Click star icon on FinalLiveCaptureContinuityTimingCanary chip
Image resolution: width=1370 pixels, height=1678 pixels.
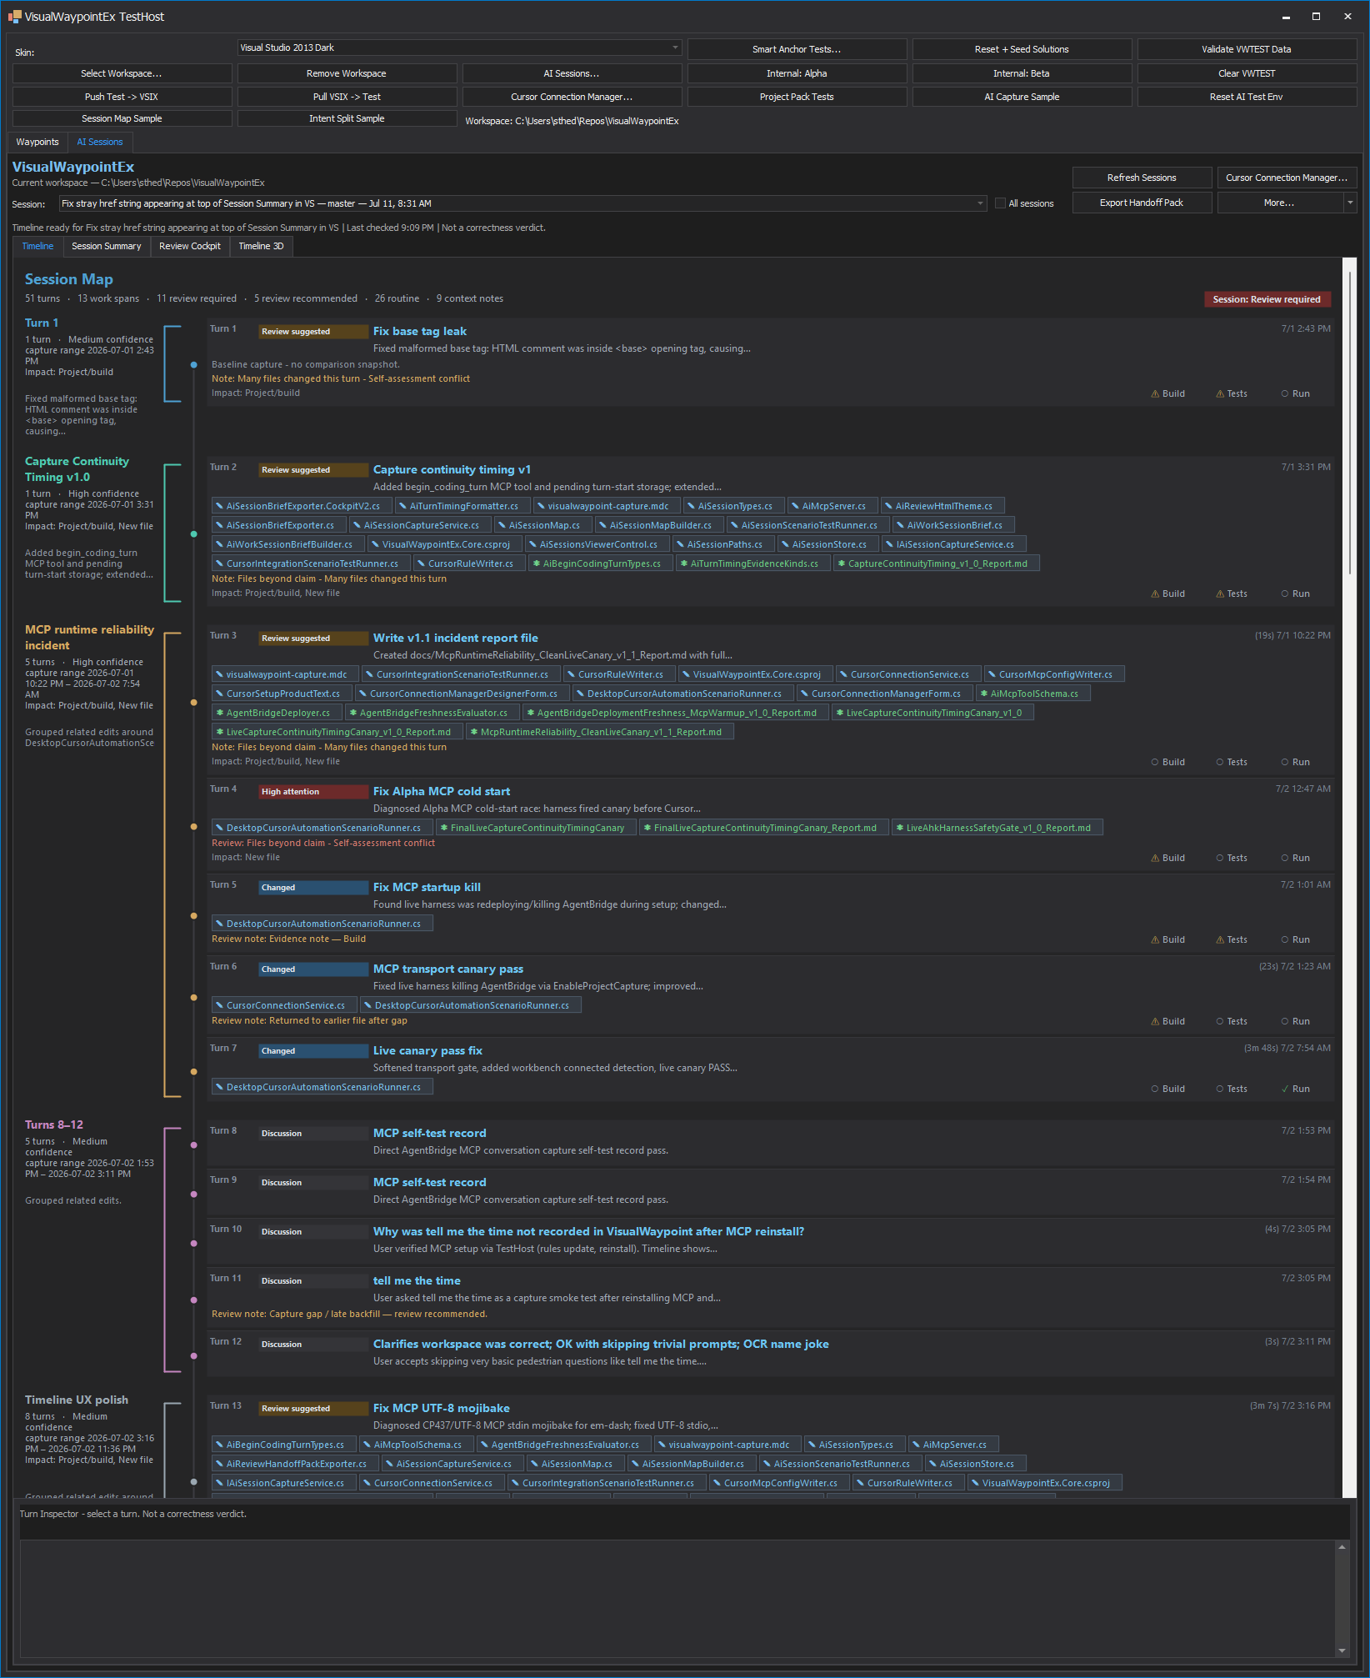443,828
